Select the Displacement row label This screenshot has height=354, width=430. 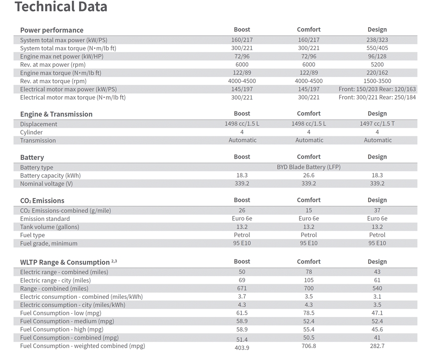coord(39,124)
